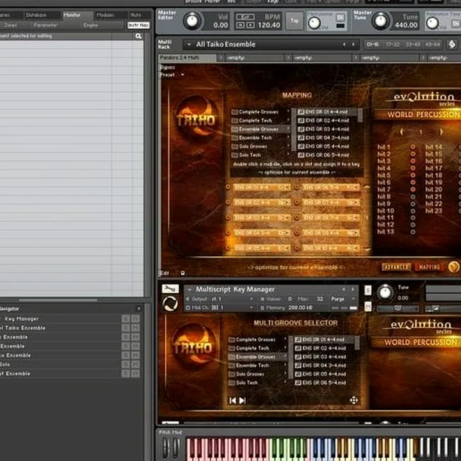461x461 pixels.
Task: Adjust the metronome volume knob
Action: point(314,23)
